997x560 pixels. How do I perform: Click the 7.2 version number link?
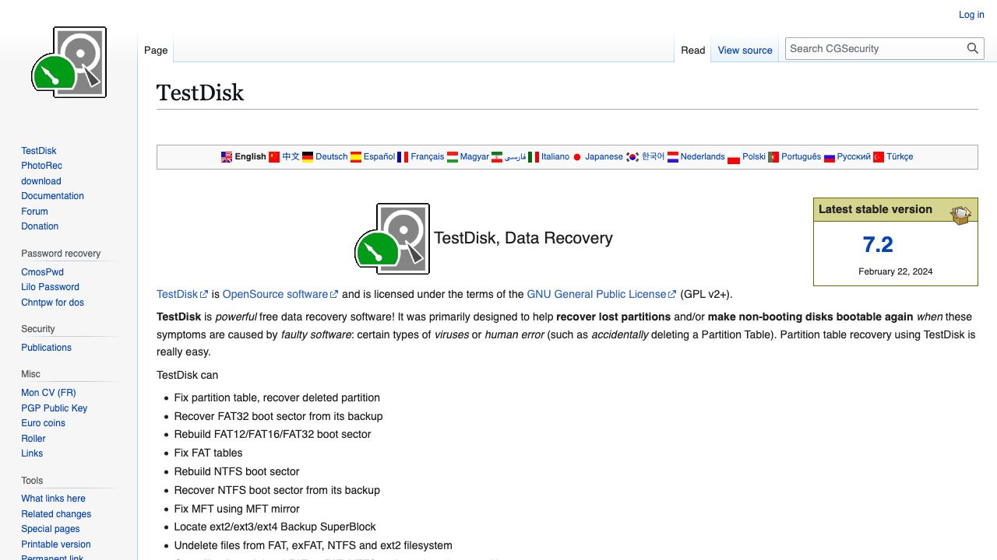pos(878,245)
